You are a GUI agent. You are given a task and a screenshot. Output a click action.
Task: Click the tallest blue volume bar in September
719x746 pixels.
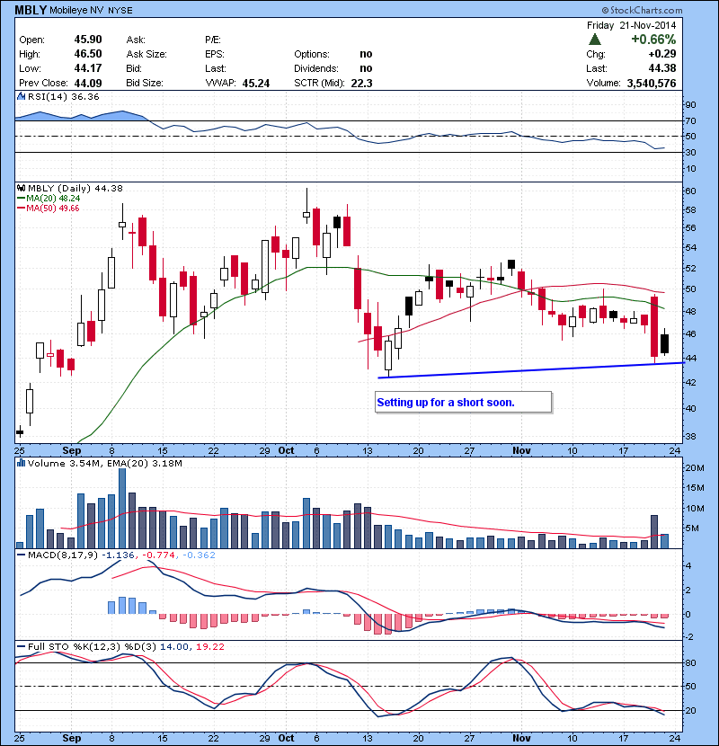click(122, 508)
